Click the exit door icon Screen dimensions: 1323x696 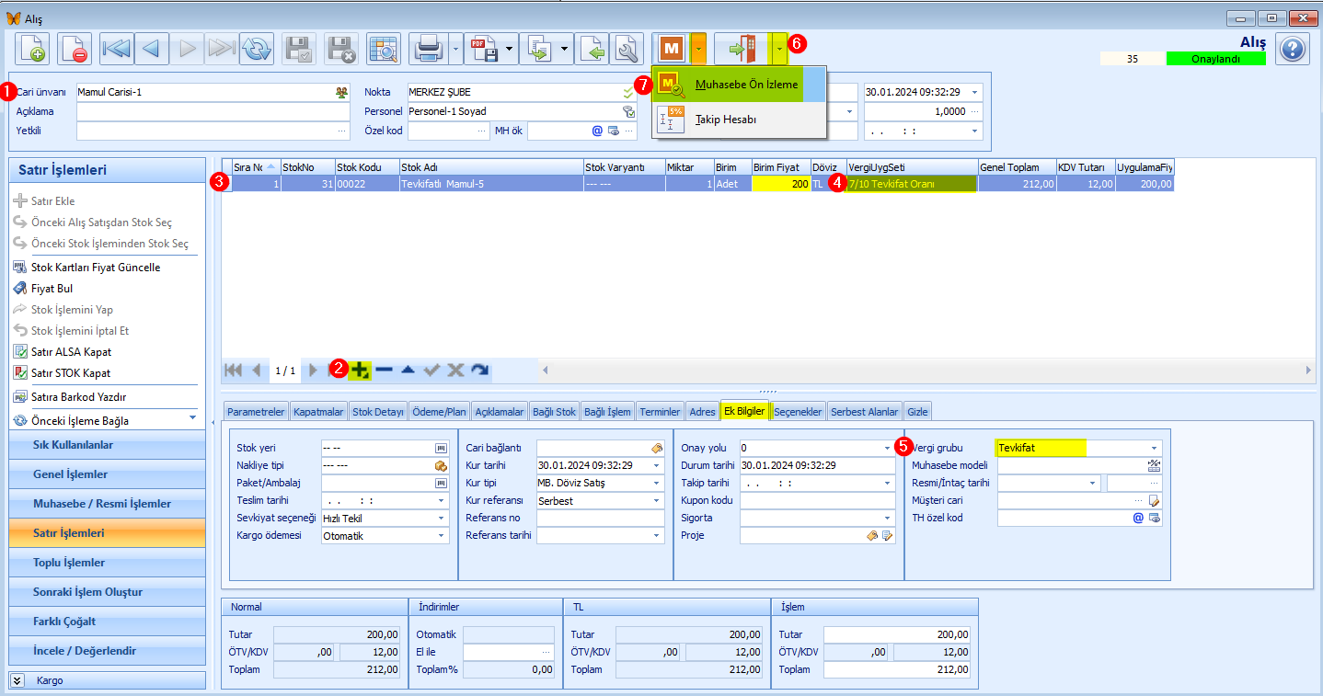(742, 48)
